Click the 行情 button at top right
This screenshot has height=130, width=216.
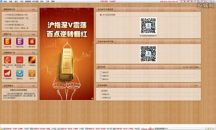pyautogui.click(x=183, y=1)
